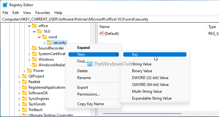This screenshot has width=219, height=117.
Task: Create a new Expandable String Value
Action: tap(155, 98)
